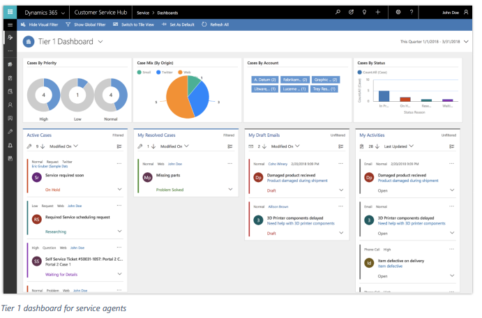Filter by Litware account tile
Viewport: 482px width, 318px height.
click(x=264, y=89)
